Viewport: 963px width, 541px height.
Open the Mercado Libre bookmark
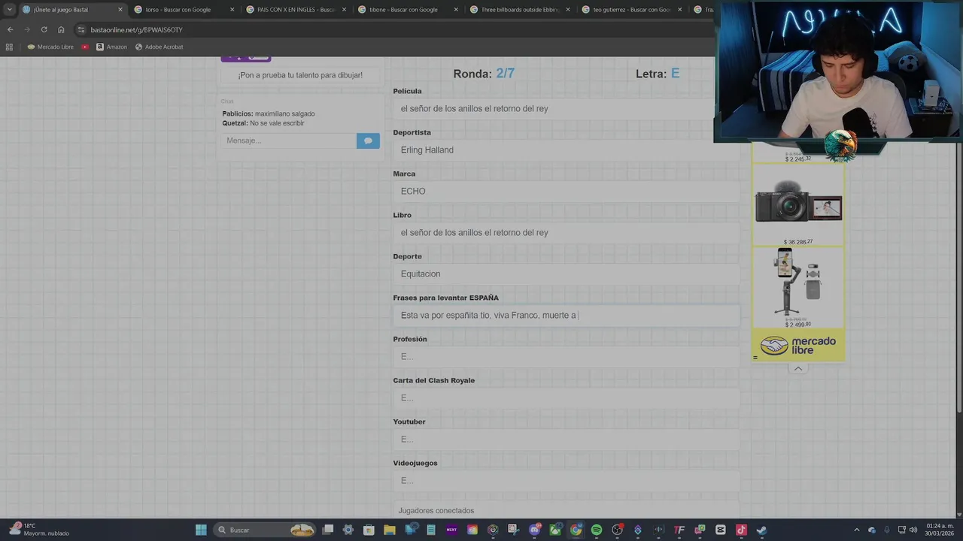[x=50, y=47]
